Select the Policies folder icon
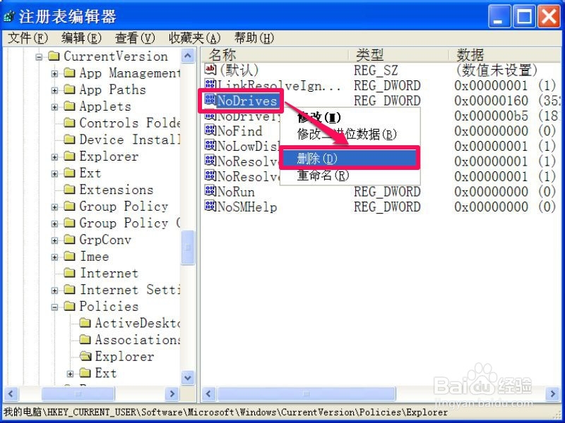 (x=69, y=307)
